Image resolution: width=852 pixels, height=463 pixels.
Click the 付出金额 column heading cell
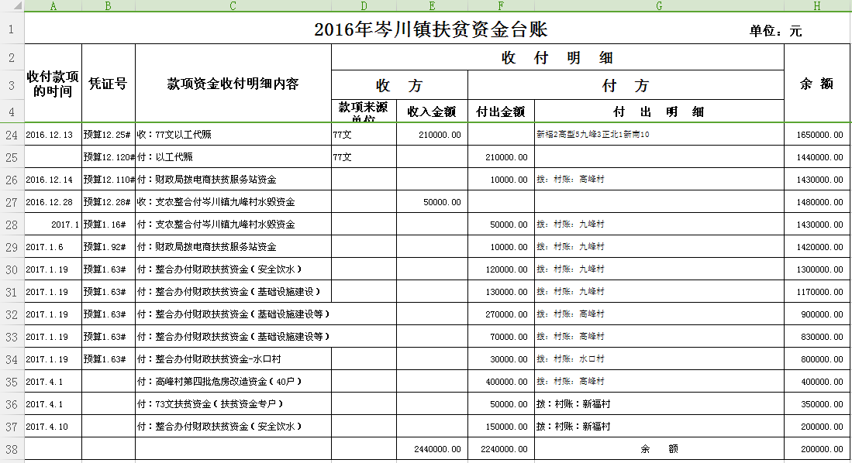[501, 111]
